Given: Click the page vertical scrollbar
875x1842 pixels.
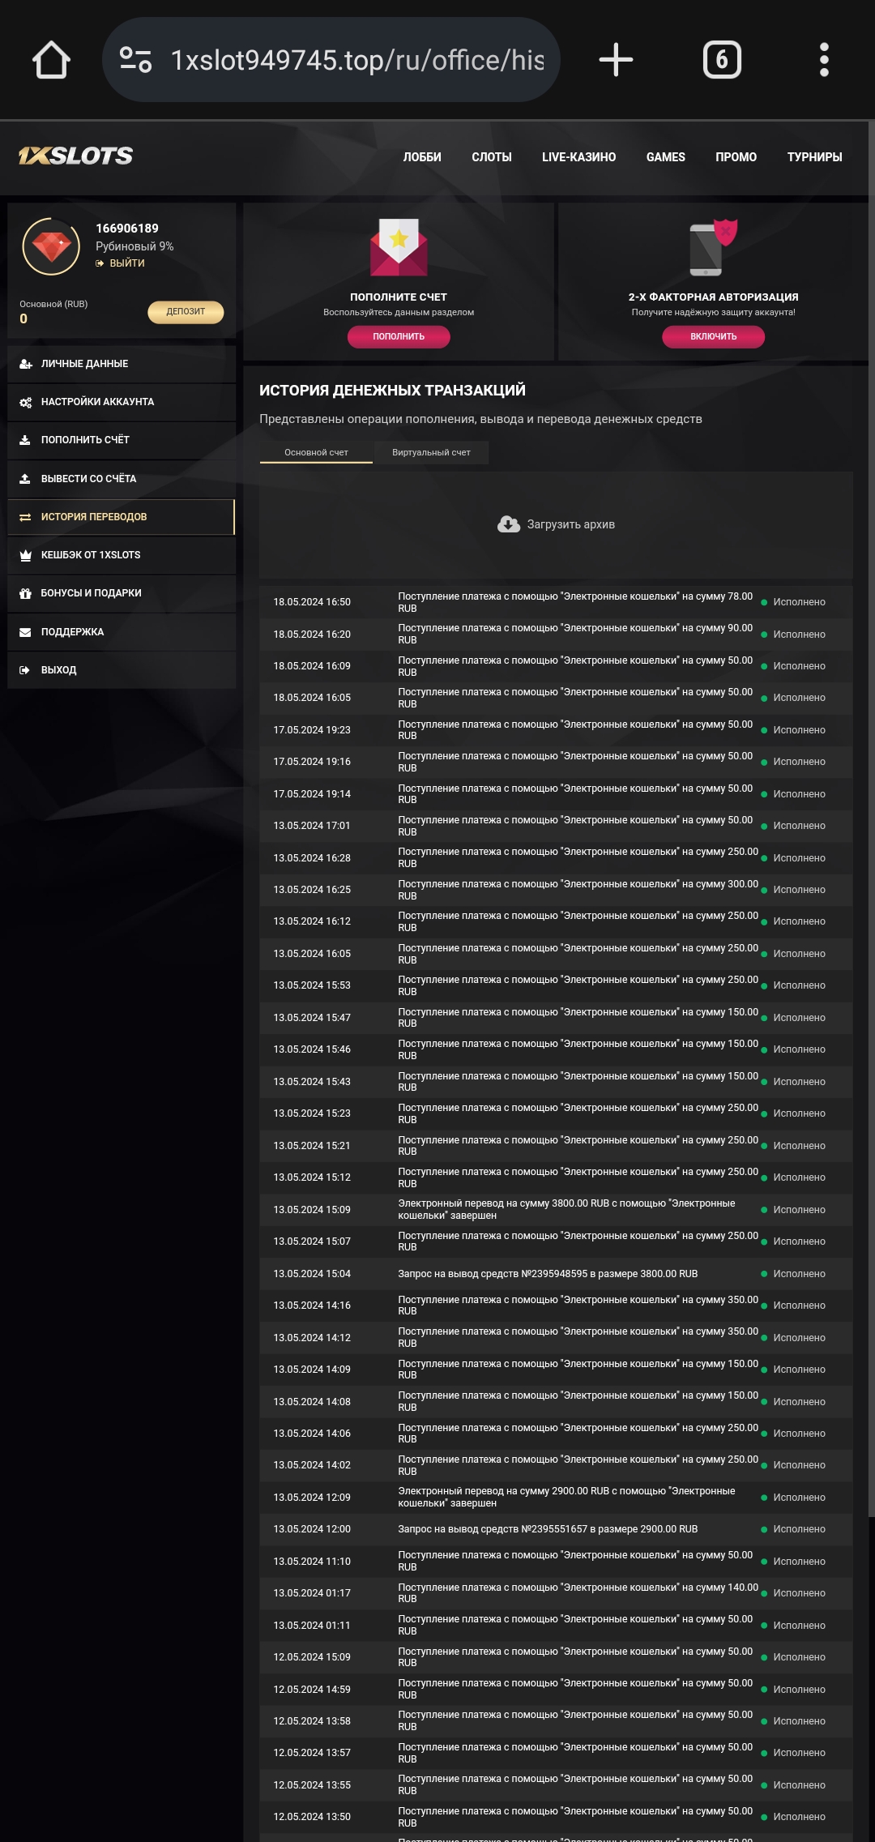Looking at the screenshot, I should click(871, 810).
